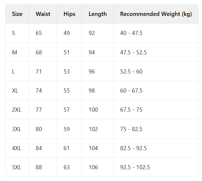
Task: Click the weight range 60 - 67.5
Action: 131,91
